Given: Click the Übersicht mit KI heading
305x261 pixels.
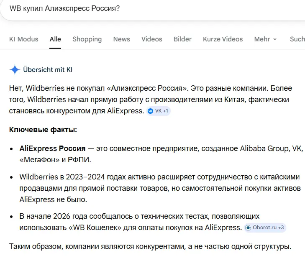Looking at the screenshot, I should [48, 69].
